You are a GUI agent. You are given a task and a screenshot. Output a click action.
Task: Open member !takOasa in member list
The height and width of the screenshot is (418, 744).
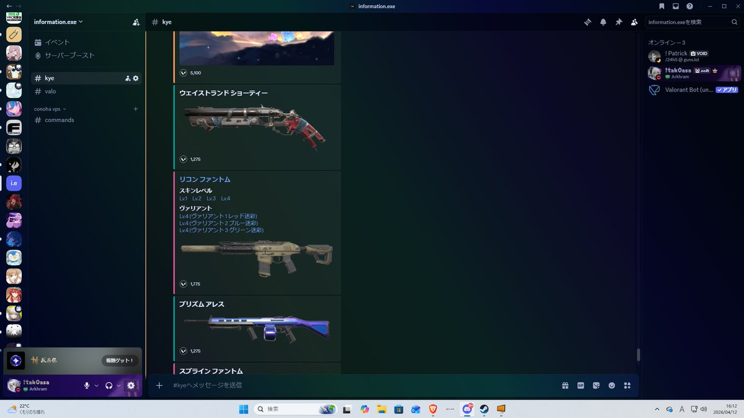(x=693, y=73)
